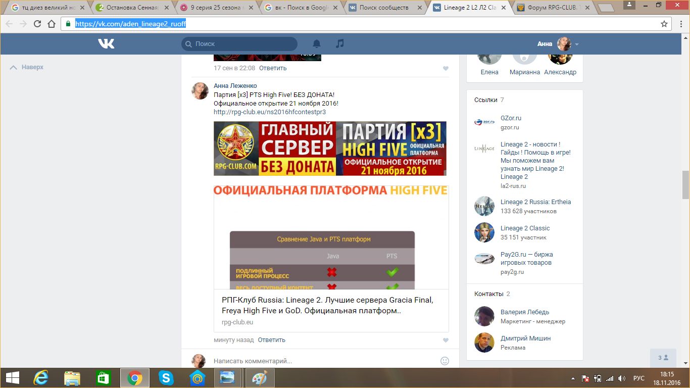Reply to the 17 сен comment

click(273, 68)
